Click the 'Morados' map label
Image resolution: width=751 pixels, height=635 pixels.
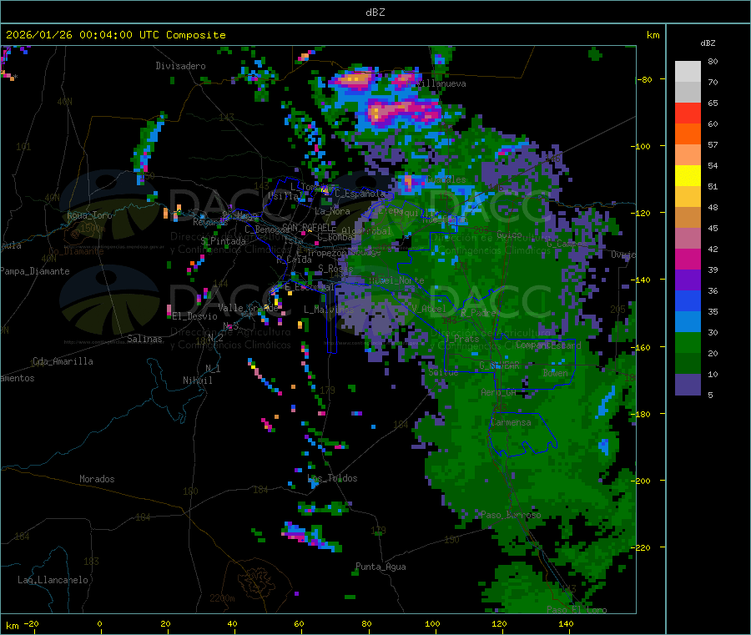[x=97, y=479]
